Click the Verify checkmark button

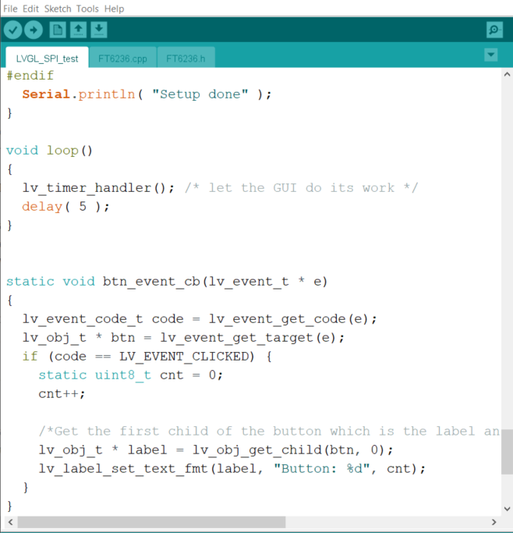coord(13,30)
